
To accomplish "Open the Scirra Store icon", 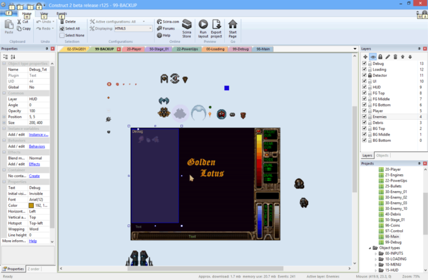I will tap(187, 25).
